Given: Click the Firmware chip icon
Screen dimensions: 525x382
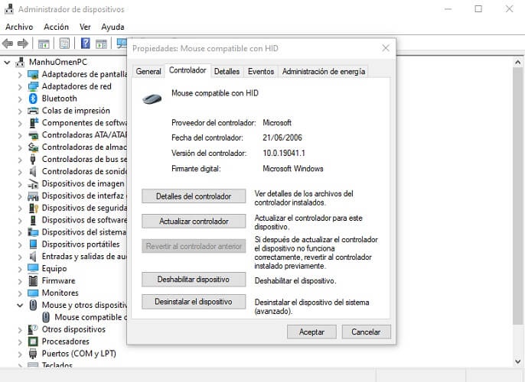Looking at the screenshot, I should click(x=33, y=280).
